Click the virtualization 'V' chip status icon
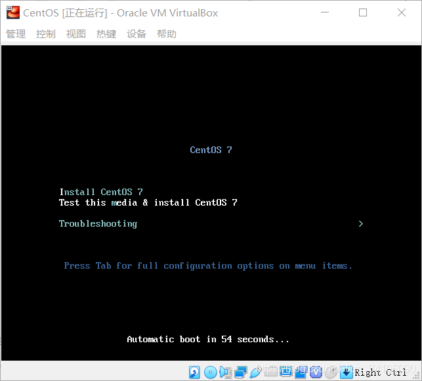This screenshot has height=381, width=422. tap(316, 372)
